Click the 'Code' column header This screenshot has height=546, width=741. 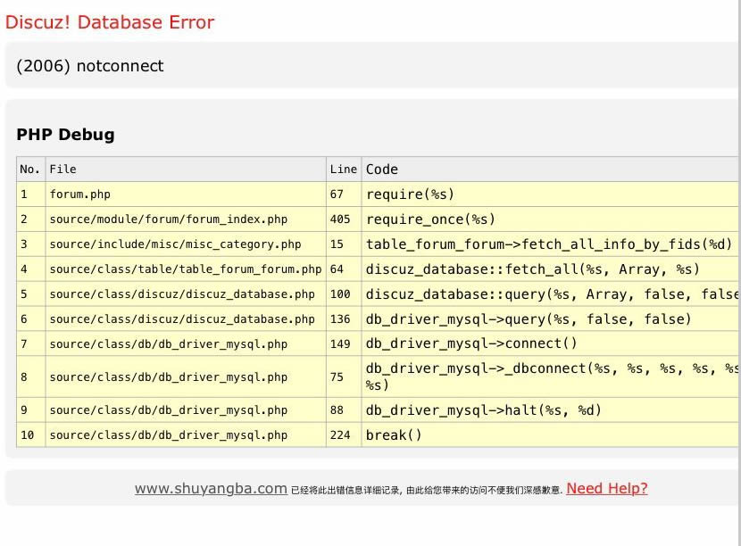click(551, 170)
